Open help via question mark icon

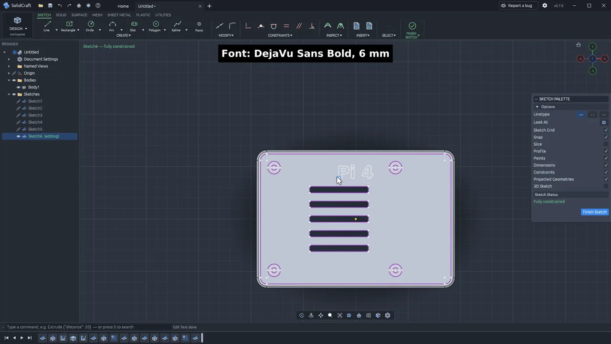point(98,6)
